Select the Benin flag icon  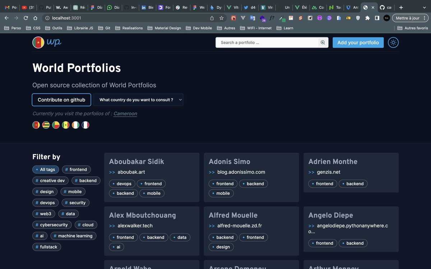pos(56,125)
